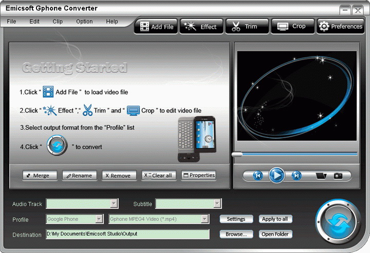Take a snapshot with the camera icon

click(338, 176)
